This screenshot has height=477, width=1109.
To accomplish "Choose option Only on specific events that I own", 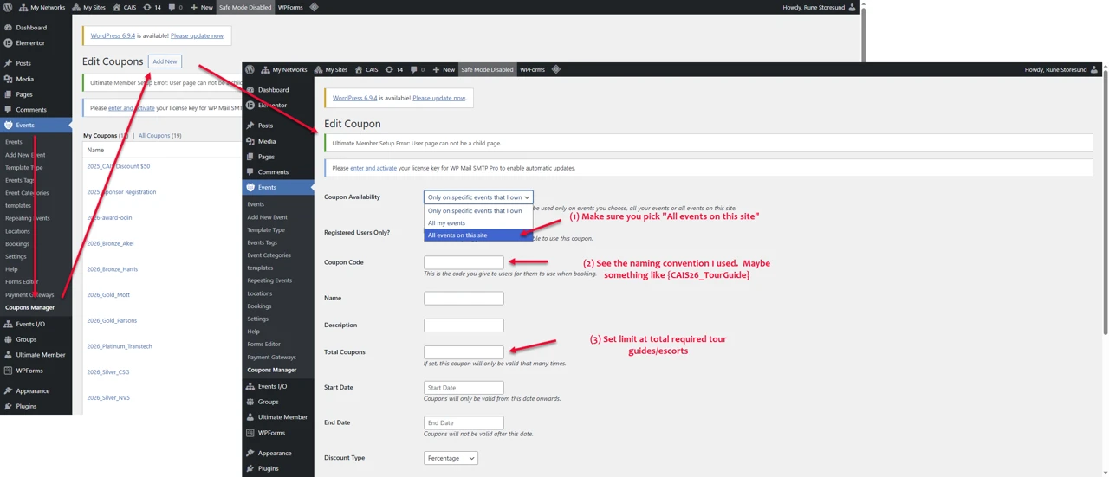I will (x=478, y=210).
